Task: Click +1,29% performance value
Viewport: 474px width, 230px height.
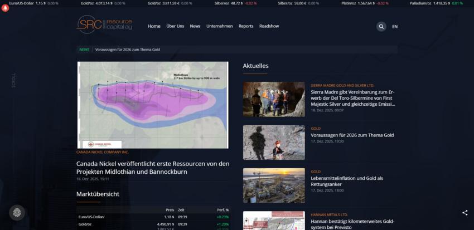Action: 223,224
